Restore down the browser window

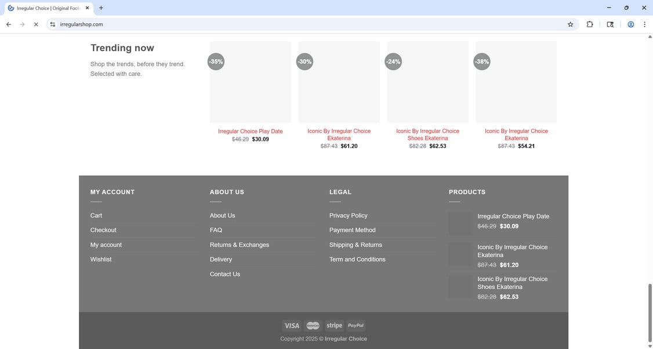pyautogui.click(x=626, y=8)
